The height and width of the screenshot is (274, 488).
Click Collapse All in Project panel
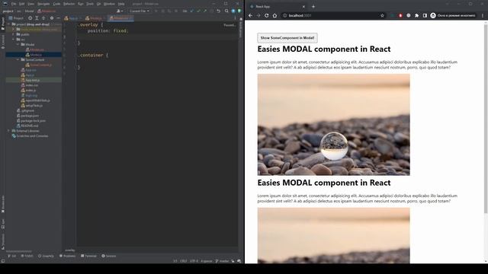pos(43,18)
